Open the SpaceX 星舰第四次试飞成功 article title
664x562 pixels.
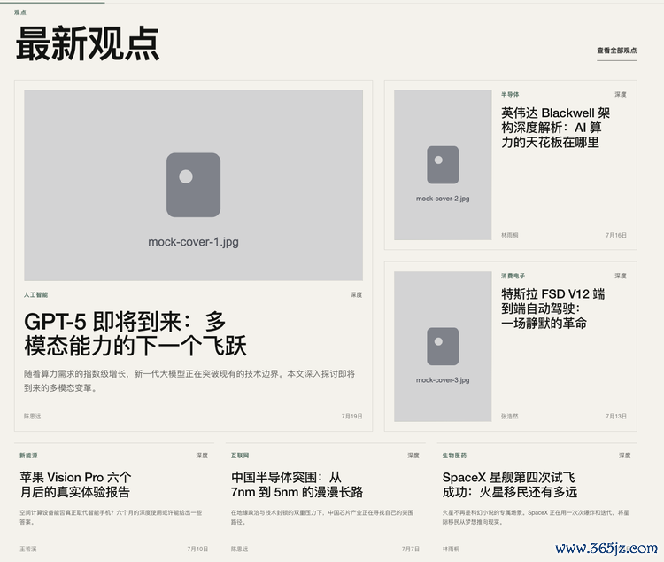tap(510, 484)
